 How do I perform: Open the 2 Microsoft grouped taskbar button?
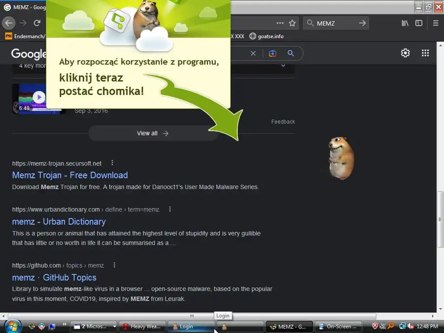pyautogui.click(x=95, y=326)
